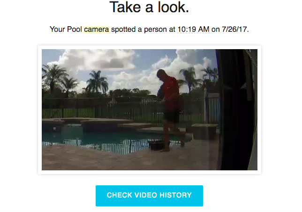Click the "Take a look." heading
Image resolution: width=302 pixels, height=212 pixels.
click(149, 7)
